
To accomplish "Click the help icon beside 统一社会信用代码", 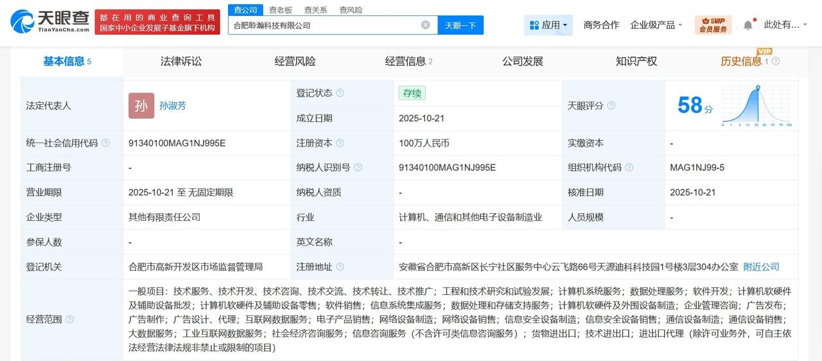I will click(x=105, y=143).
